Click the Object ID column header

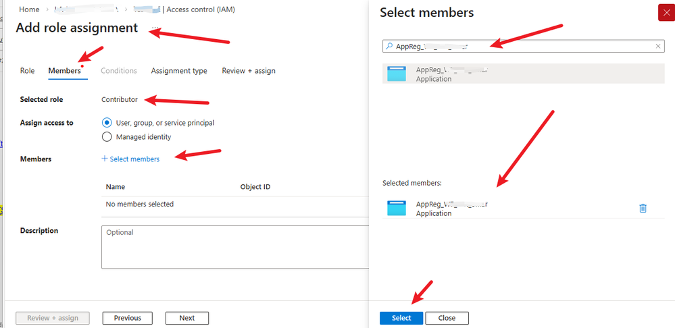coord(255,187)
